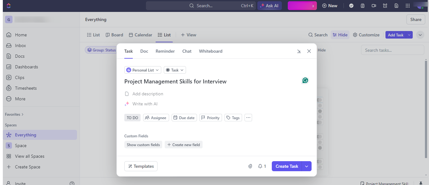Expand Favorites section
This screenshot has width=429, height=185.
point(14,114)
